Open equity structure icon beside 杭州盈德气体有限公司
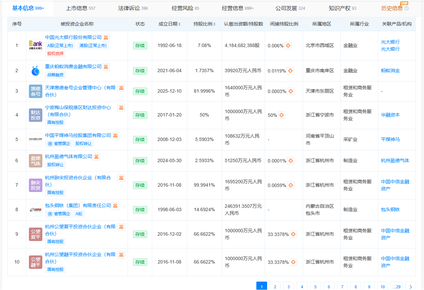Image resolution: width=424 pixels, height=290 pixels. [x=96, y=157]
